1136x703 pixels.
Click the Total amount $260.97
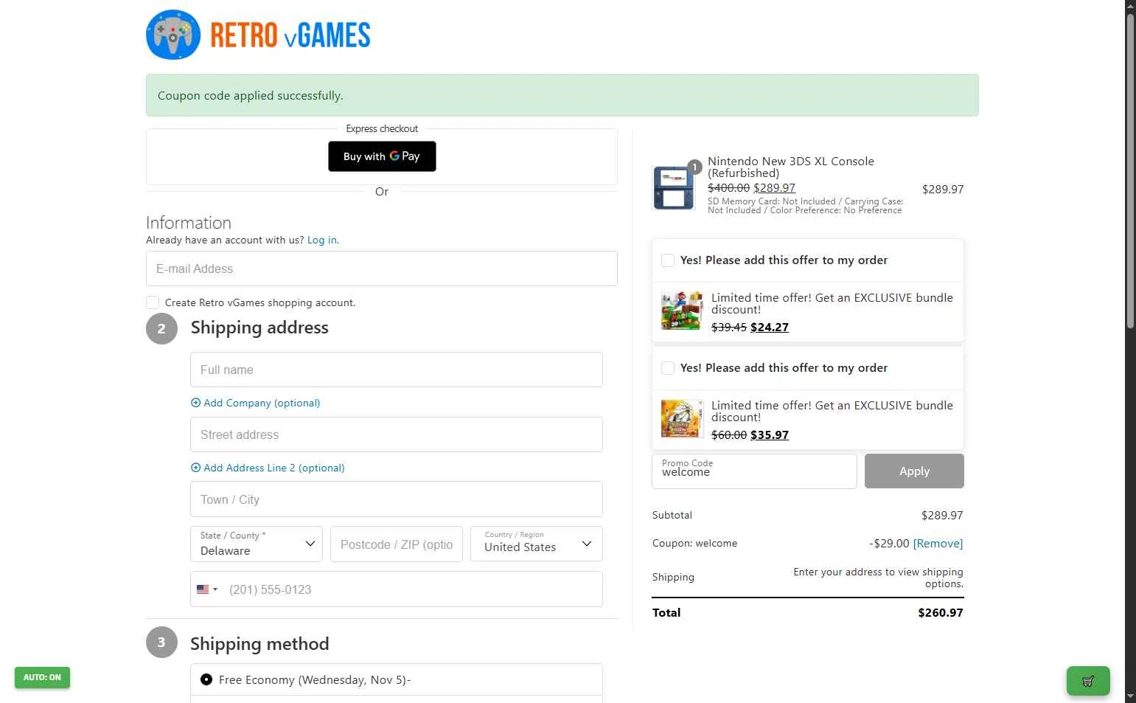point(941,612)
